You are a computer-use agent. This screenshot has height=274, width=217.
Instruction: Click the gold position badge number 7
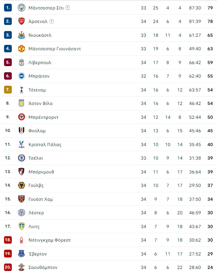(x=8, y=90)
